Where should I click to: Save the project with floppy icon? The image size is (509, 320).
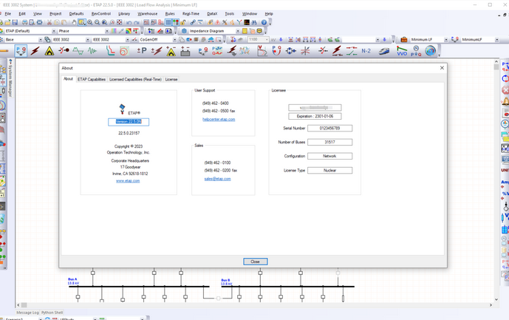tap(15, 22)
